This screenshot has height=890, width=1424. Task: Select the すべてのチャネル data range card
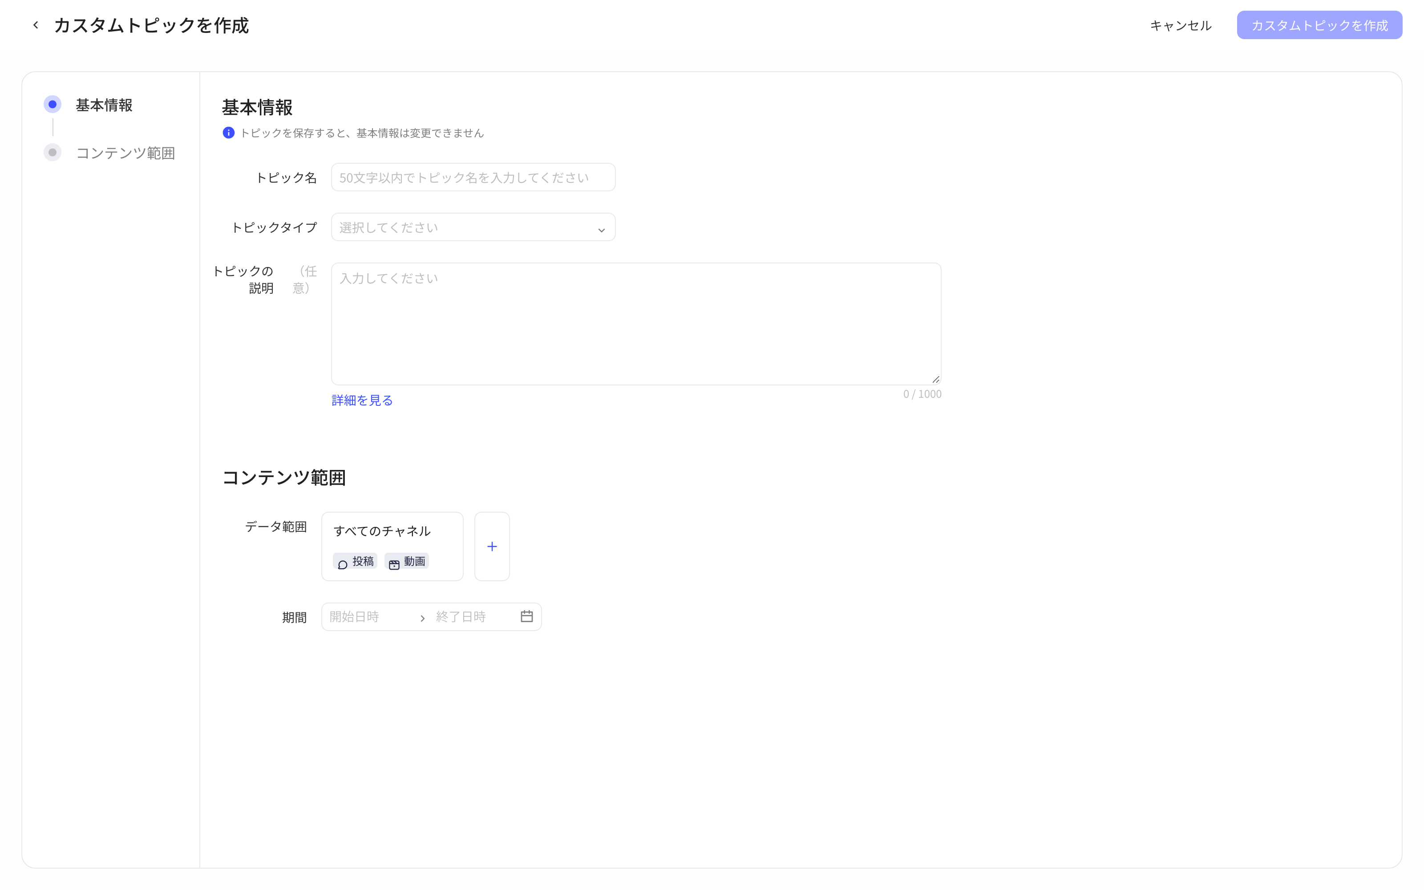[x=392, y=546]
